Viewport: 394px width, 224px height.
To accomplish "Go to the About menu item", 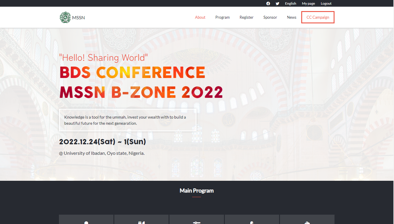I will pyautogui.click(x=200, y=17).
